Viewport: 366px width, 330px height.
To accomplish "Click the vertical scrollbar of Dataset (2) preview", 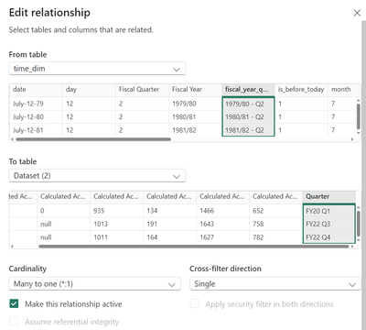I will click(x=359, y=223).
